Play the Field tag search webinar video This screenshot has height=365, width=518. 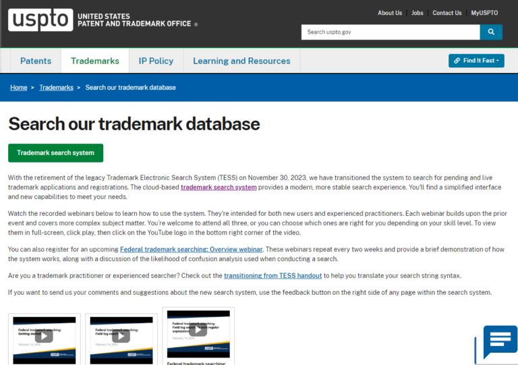point(121,337)
